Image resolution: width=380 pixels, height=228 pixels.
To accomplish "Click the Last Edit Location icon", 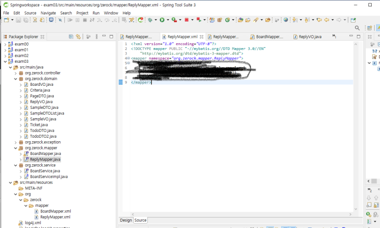I will click(x=319, y=20).
